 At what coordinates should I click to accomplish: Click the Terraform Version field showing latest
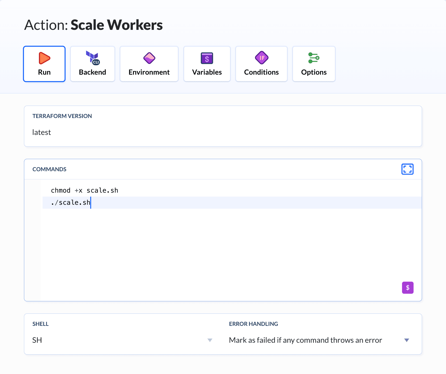(x=223, y=132)
